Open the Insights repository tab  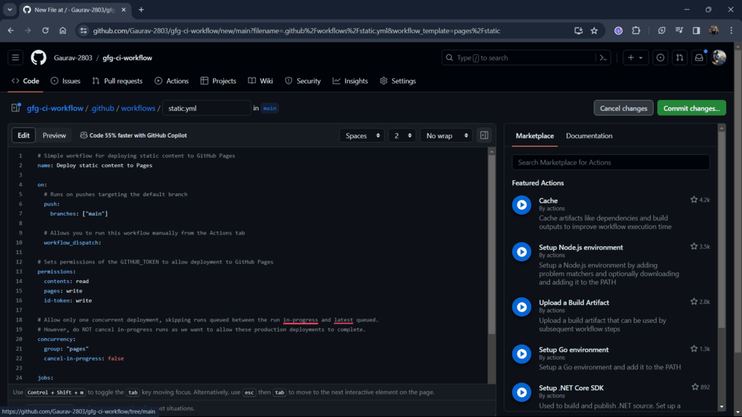click(x=350, y=81)
